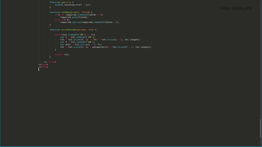Click the closing html tag
The width and height of the screenshot is (262, 147).
click(x=43, y=67)
